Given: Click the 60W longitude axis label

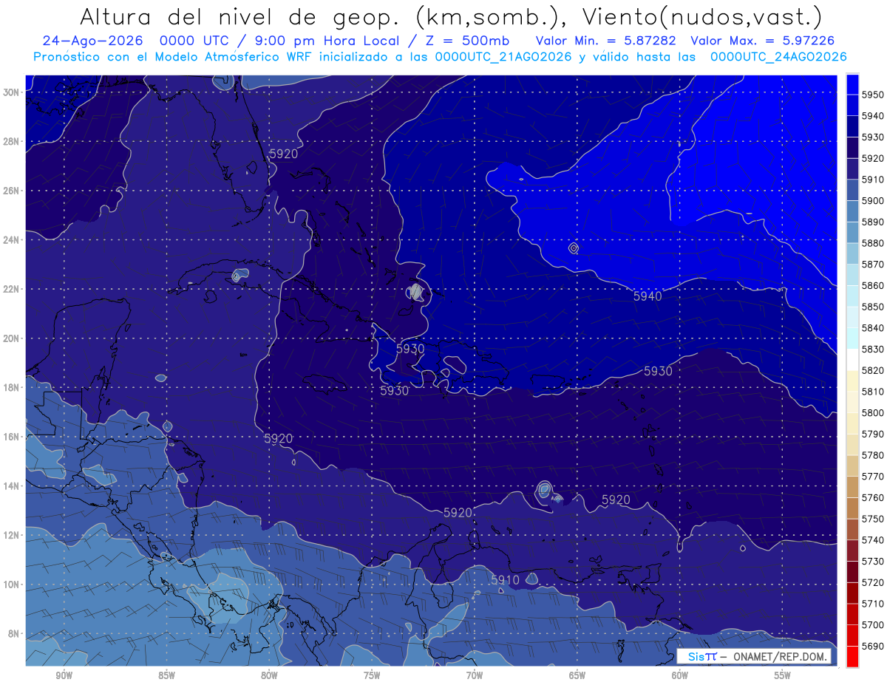Looking at the screenshot, I should pyautogui.click(x=680, y=675).
